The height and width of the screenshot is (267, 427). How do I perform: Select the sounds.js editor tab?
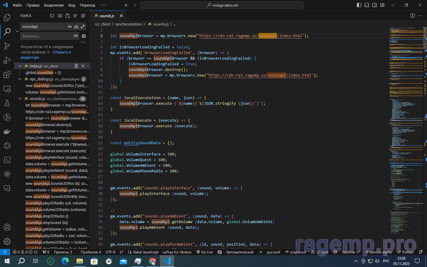tap(106, 16)
